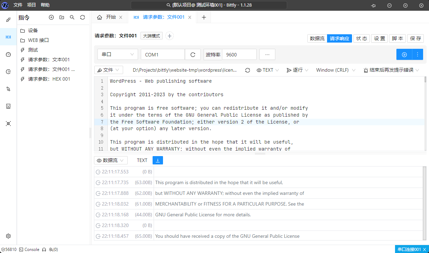Click the blue scroll-to-bottom download icon
The image size is (429, 253).
158,160
